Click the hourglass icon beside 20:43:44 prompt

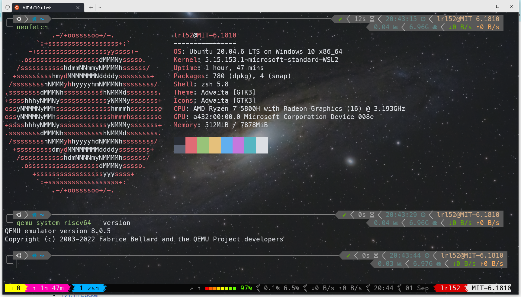(376, 256)
